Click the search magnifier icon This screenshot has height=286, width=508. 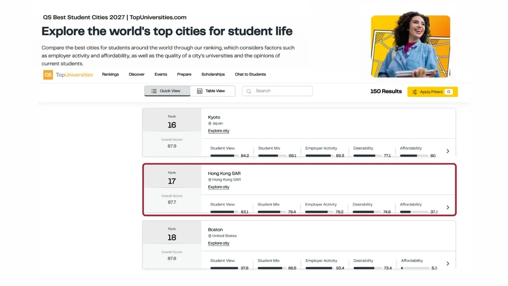click(249, 91)
